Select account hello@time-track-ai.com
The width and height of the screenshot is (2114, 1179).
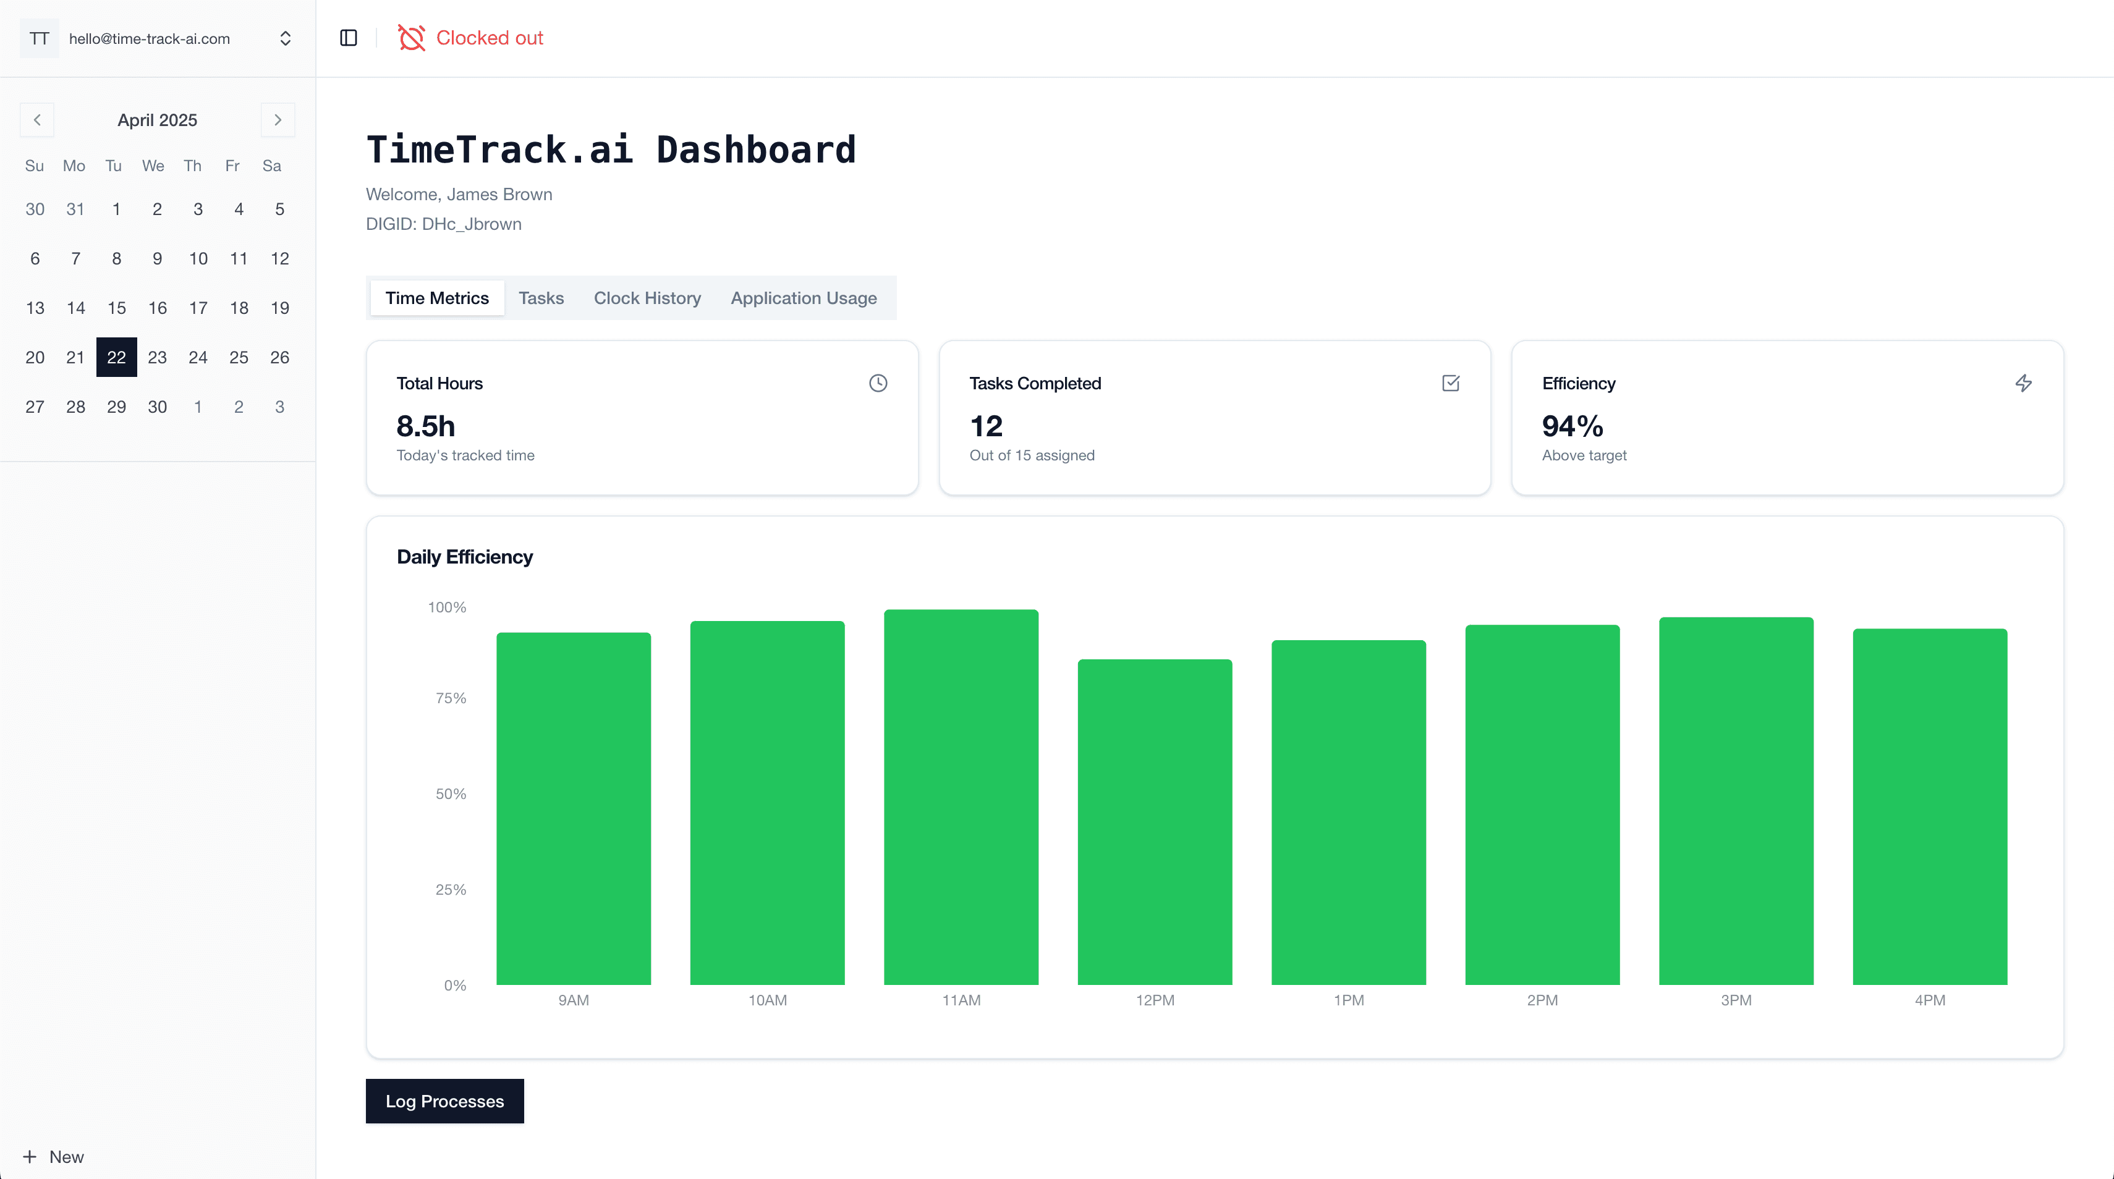pos(150,38)
